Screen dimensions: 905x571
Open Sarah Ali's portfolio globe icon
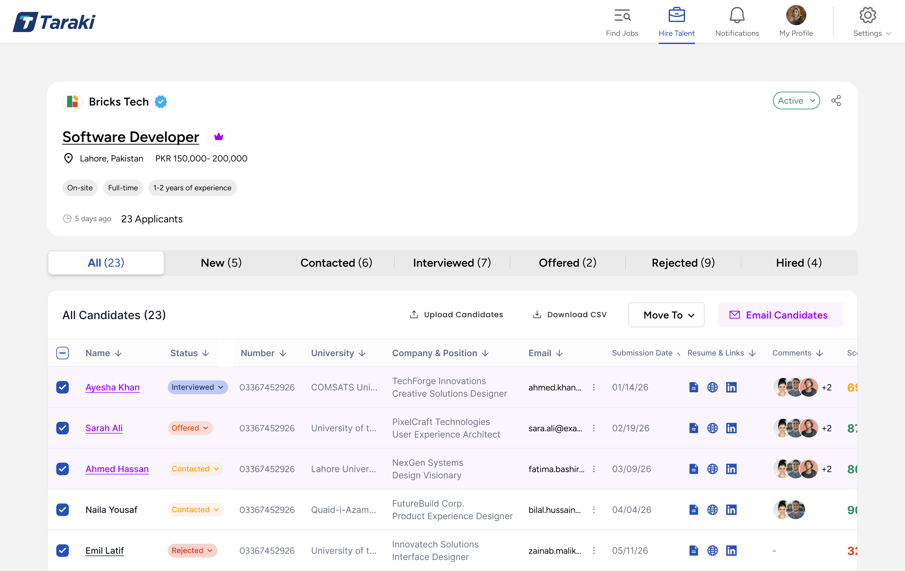click(x=713, y=428)
